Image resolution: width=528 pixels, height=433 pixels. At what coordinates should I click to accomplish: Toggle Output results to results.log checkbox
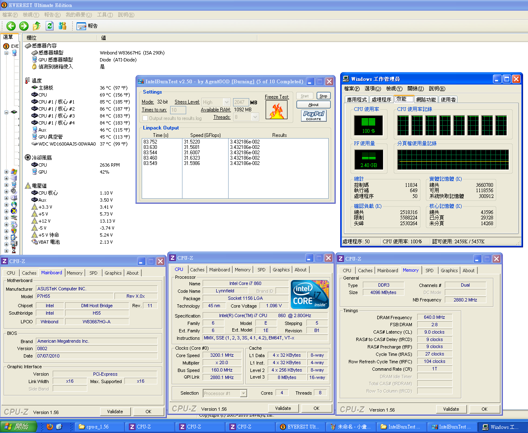pyautogui.click(x=145, y=118)
